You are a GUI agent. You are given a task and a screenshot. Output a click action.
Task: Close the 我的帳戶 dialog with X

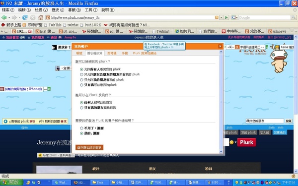tap(220, 46)
